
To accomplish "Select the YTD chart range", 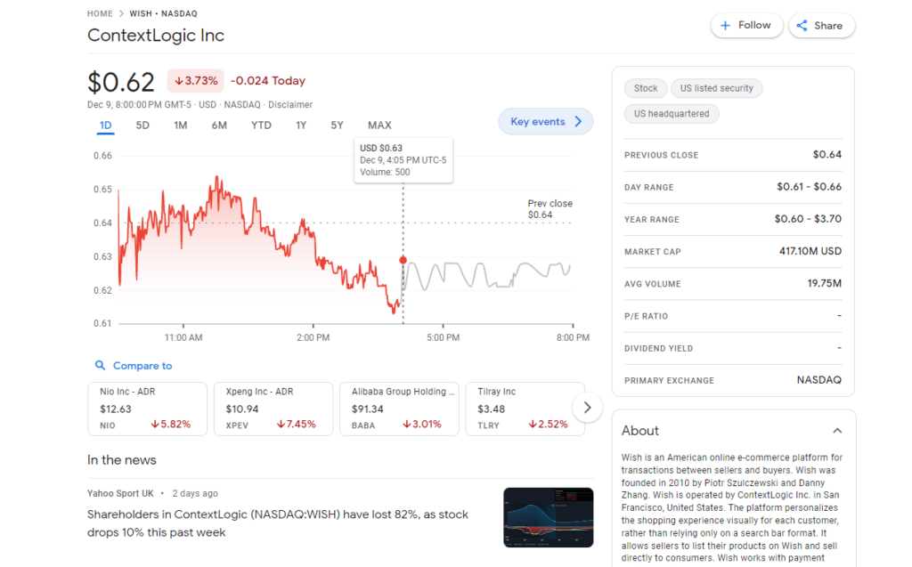I will click(261, 125).
